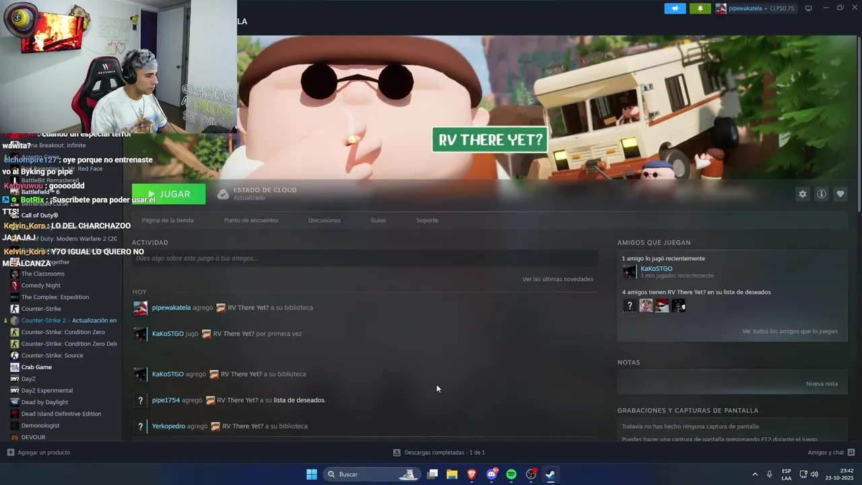The height and width of the screenshot is (485, 862).
Task: Open Brave browser from the taskbar
Action: click(x=471, y=474)
